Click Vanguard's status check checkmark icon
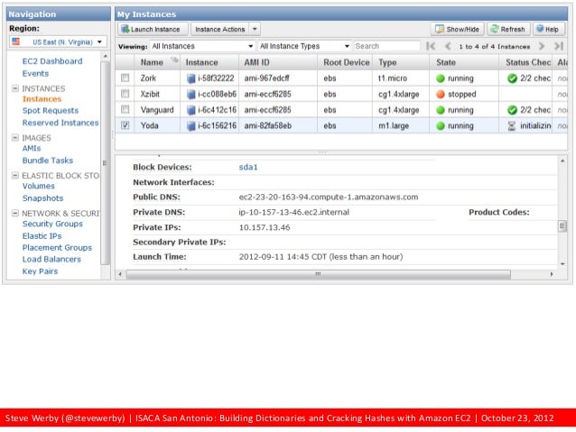Screen dimensions: 576x432 coord(512,110)
